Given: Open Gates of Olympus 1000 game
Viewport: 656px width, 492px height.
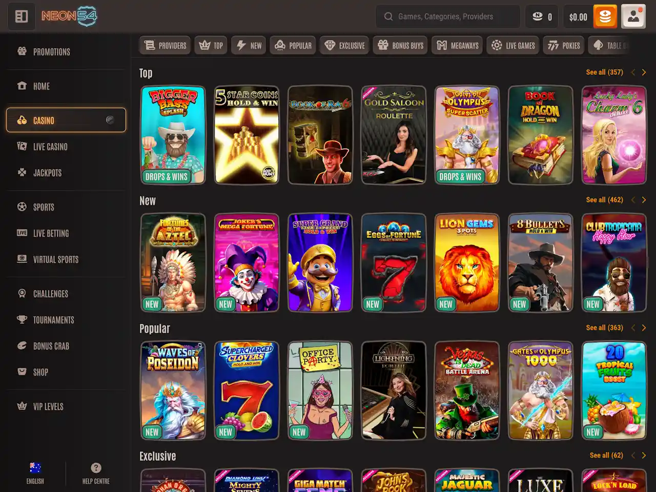Looking at the screenshot, I should [x=541, y=391].
